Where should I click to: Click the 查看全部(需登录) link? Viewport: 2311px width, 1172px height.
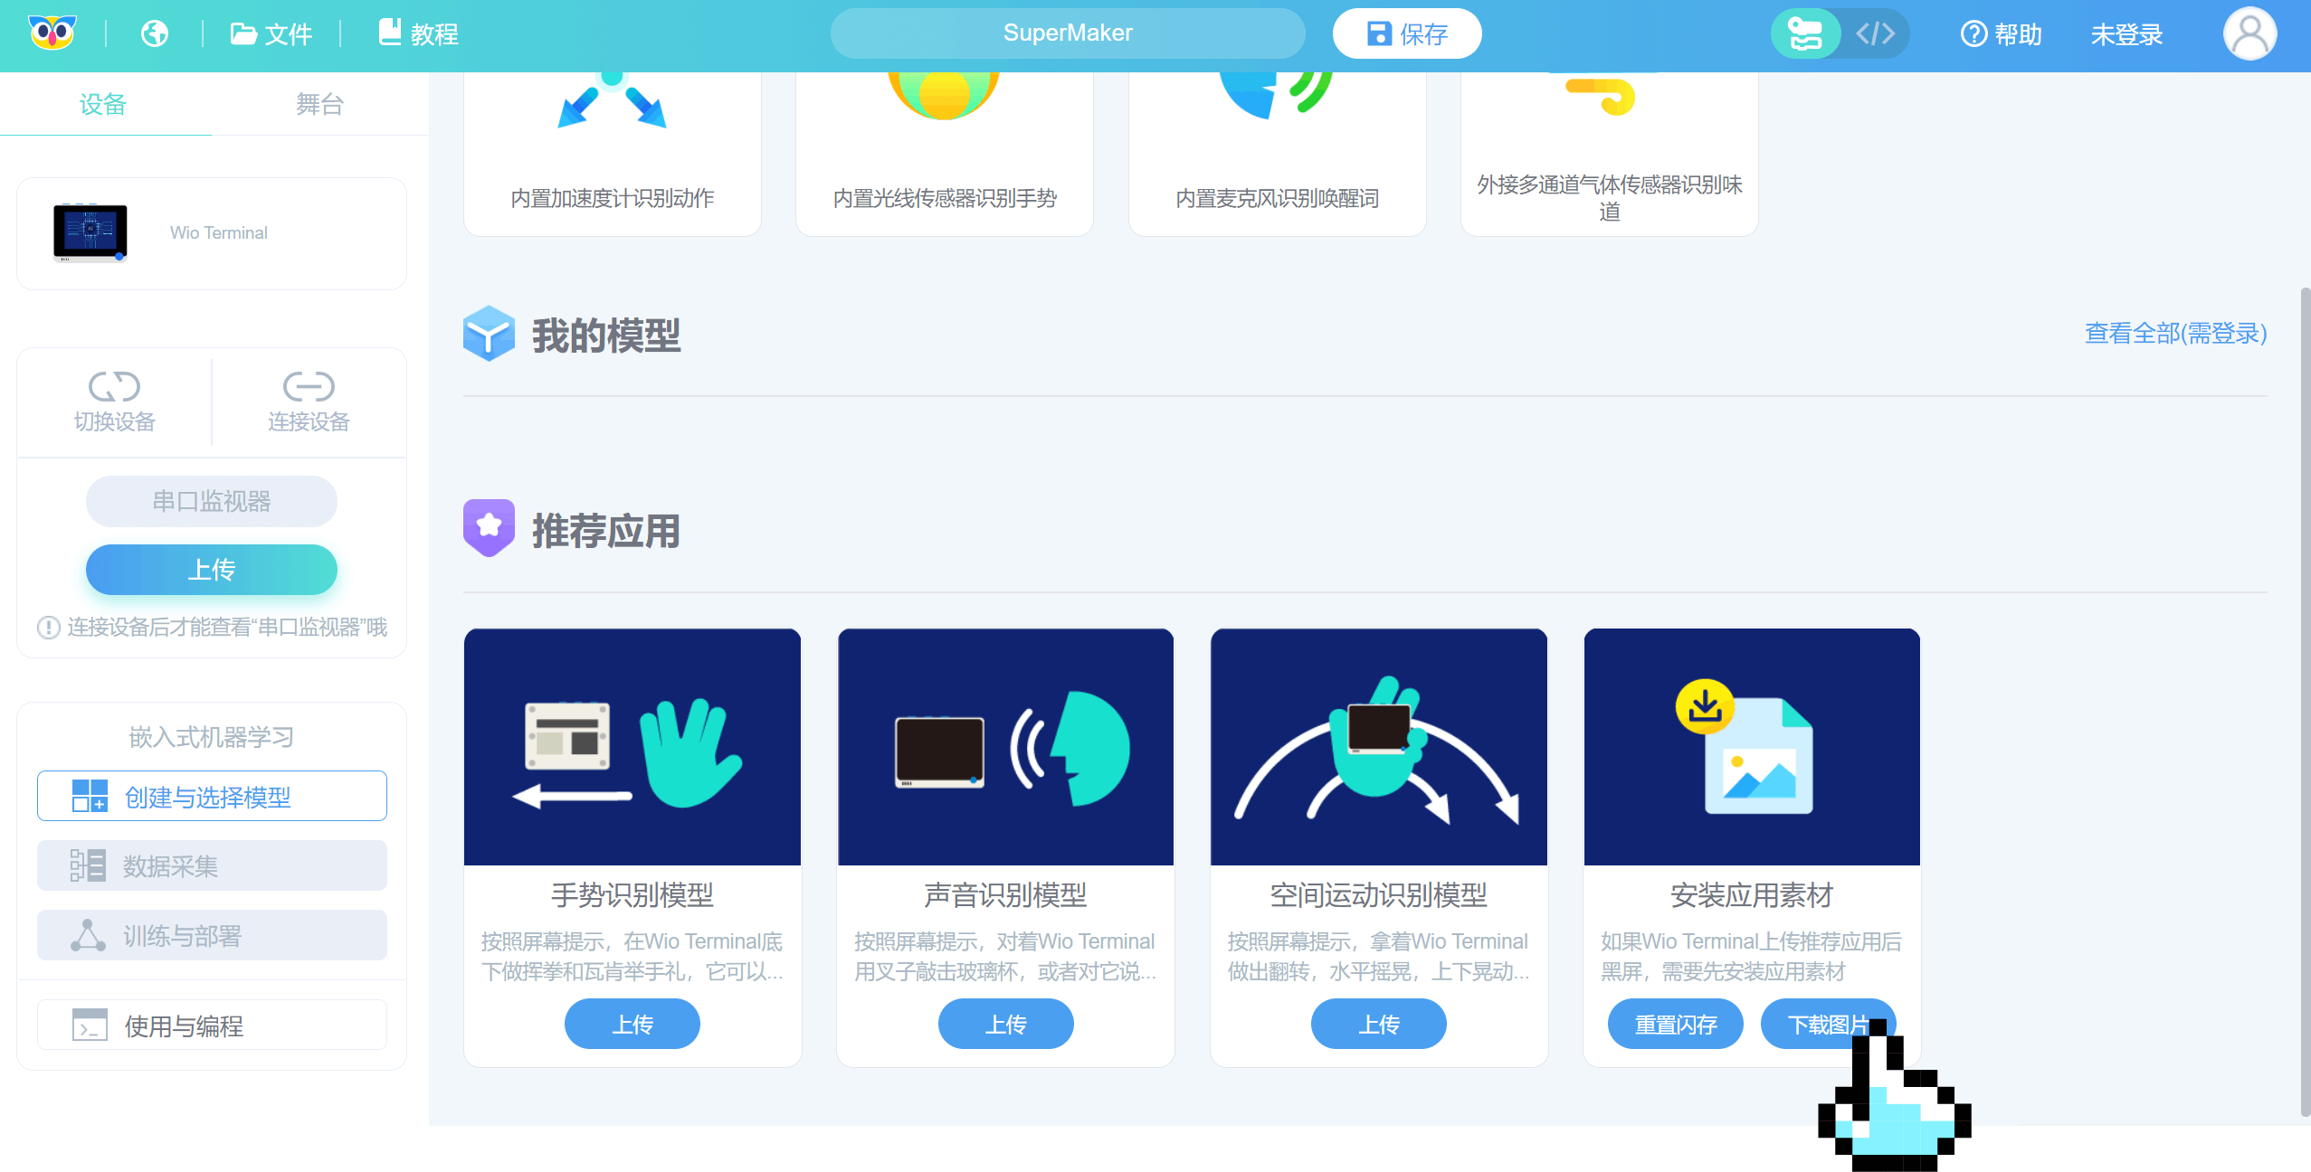click(x=2175, y=333)
